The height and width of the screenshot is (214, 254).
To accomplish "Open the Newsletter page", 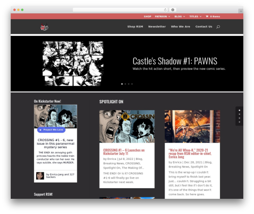I will (157, 26).
